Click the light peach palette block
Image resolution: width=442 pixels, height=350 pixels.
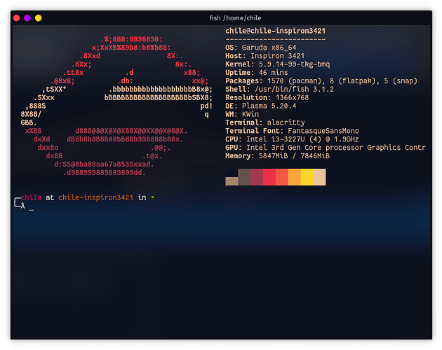point(319,177)
